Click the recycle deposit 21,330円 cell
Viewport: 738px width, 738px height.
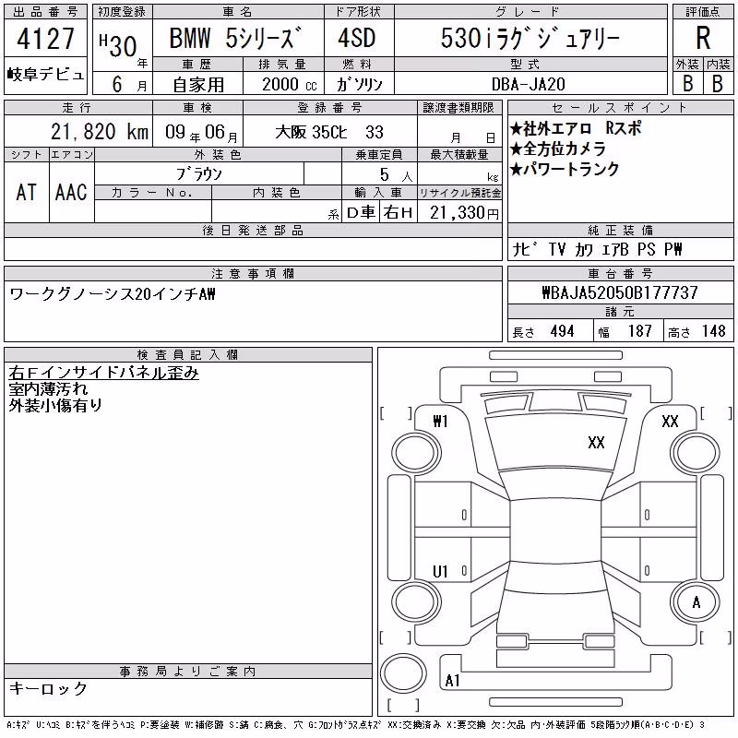tap(459, 212)
